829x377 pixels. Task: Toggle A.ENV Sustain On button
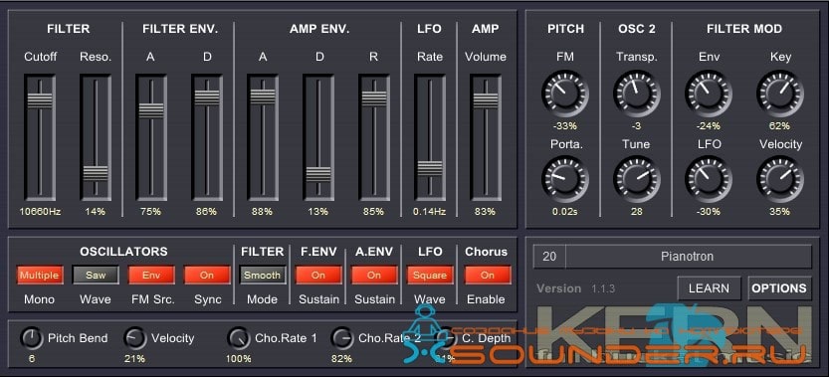pos(374,275)
